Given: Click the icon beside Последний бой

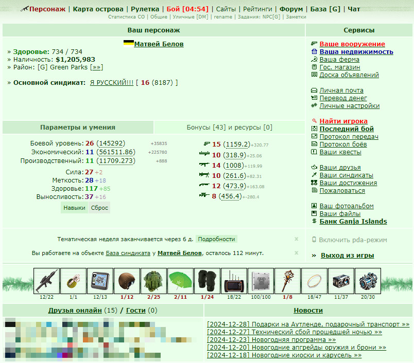Looking at the screenshot, I should click(314, 129).
